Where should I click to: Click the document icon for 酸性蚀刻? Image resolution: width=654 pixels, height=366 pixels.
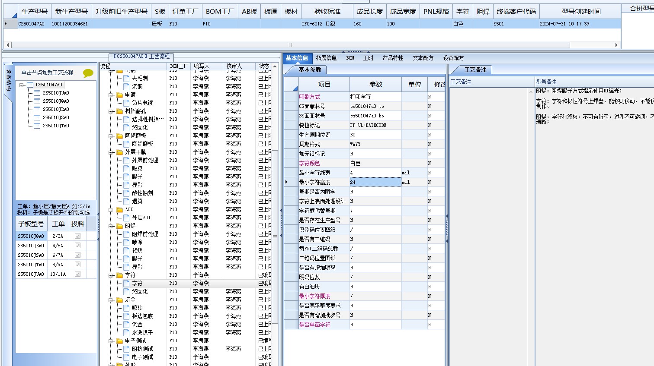pos(126,193)
